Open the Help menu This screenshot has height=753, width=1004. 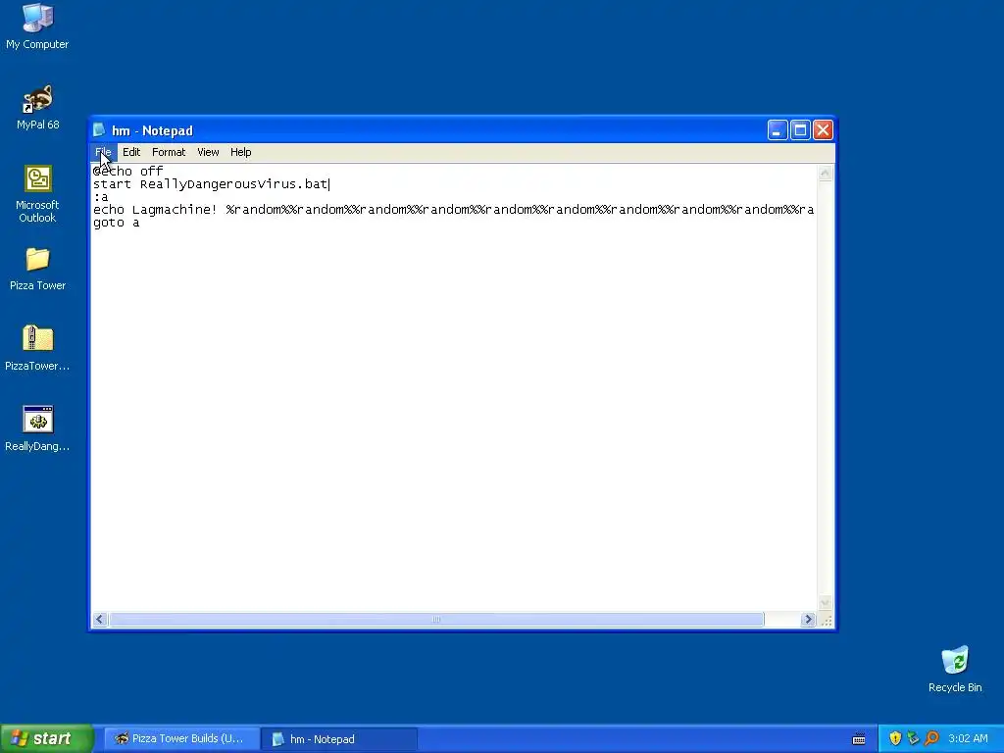point(241,152)
